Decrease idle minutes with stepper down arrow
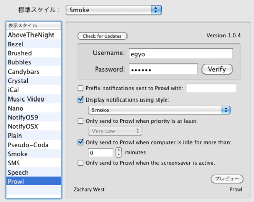 (x=119, y=155)
